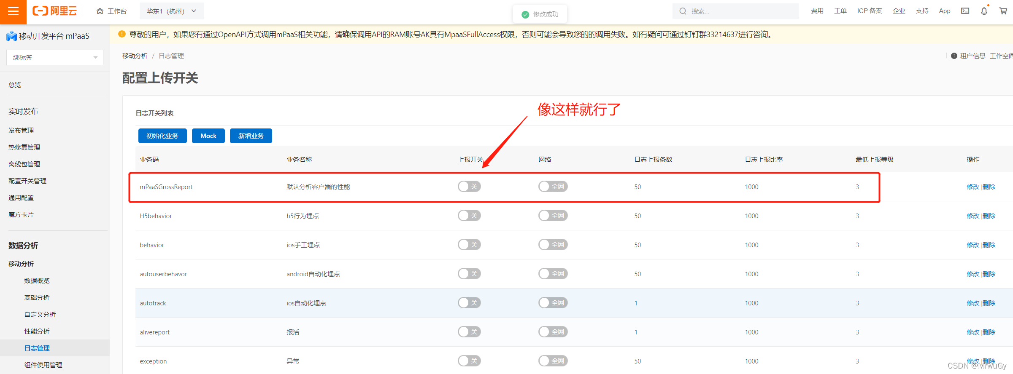Toggle 上报开关 for H5behavior
This screenshot has width=1013, height=374.
[469, 216]
